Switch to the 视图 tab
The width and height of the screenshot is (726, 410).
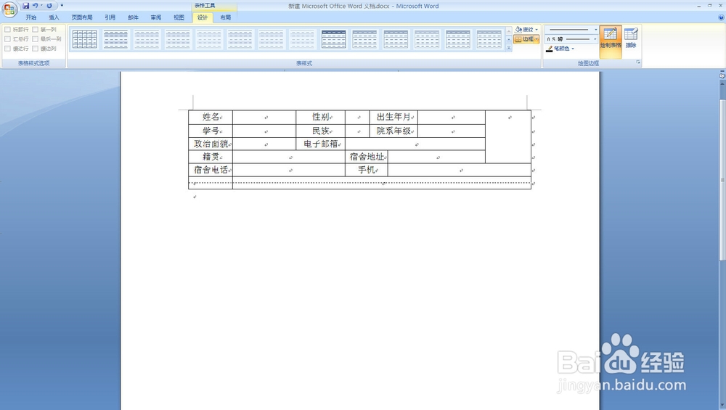pyautogui.click(x=179, y=17)
